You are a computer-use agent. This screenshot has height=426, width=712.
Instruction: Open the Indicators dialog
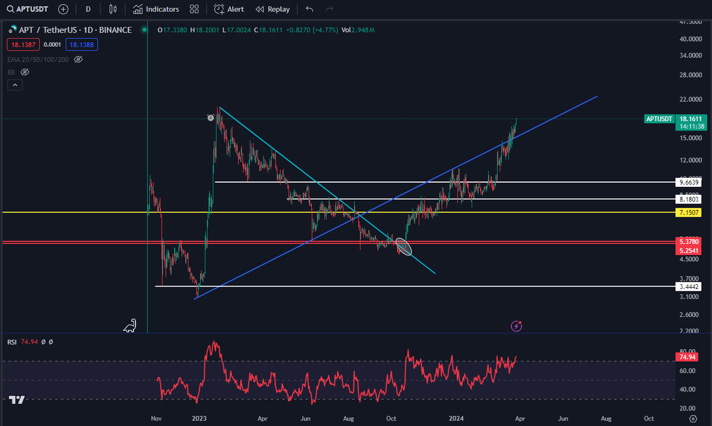pos(156,9)
